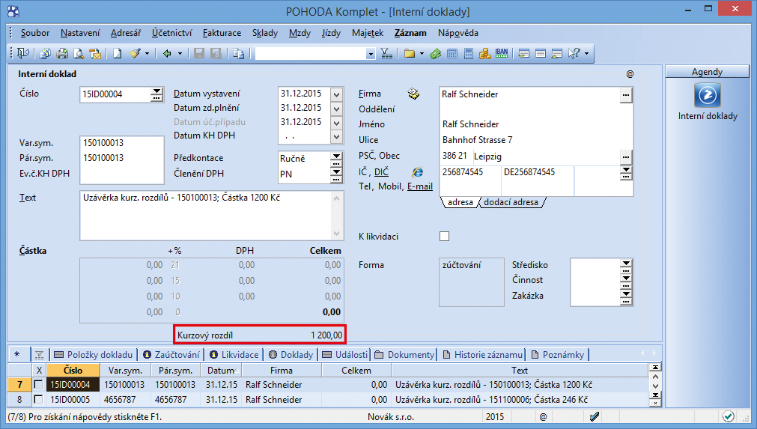Click the copy record toolbar icon
Screen dimensions: 757x429
pyautogui.click(x=238, y=54)
